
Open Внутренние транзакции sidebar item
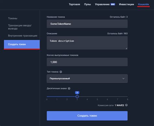click(x=22, y=36)
